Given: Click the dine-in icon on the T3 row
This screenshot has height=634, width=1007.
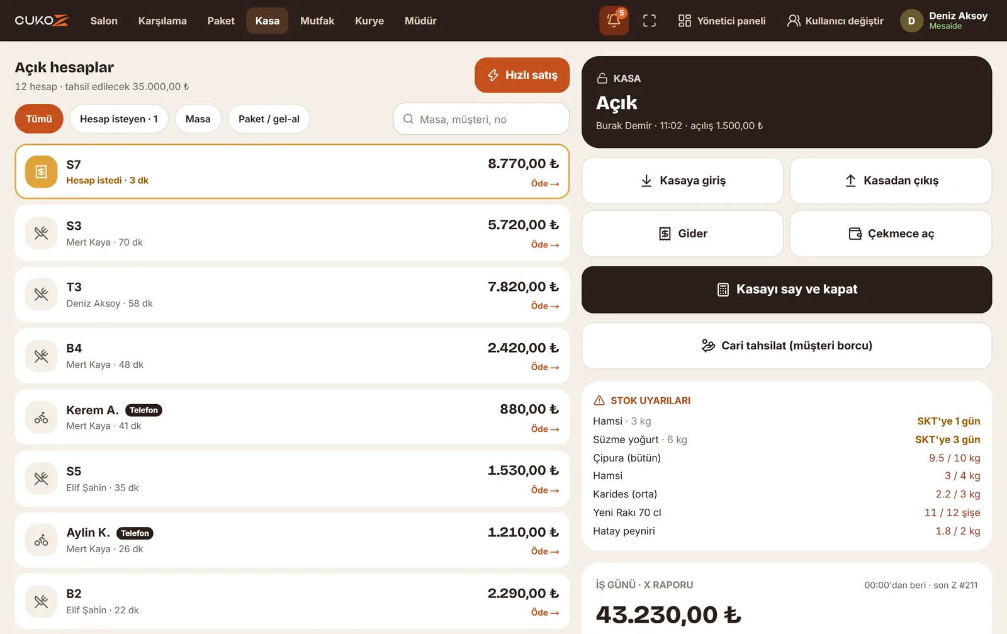Looking at the screenshot, I should coord(41,294).
